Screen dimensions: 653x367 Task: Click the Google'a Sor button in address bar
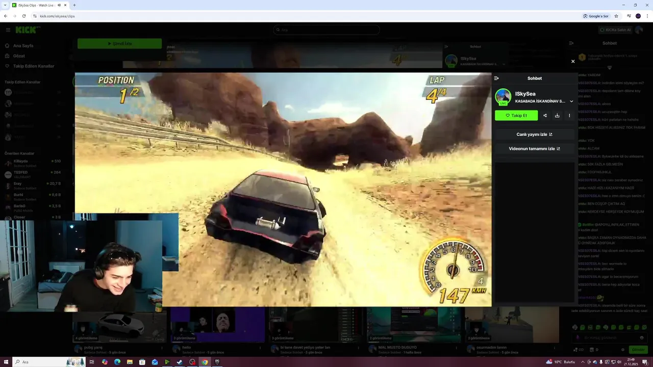pos(596,16)
